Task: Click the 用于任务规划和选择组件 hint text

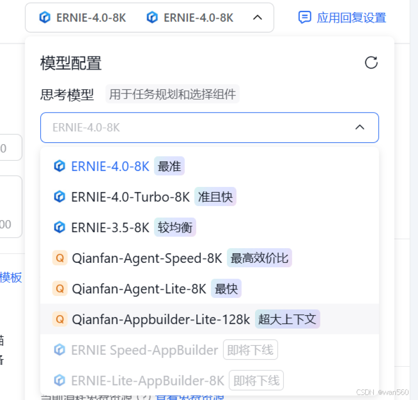Action: [173, 94]
